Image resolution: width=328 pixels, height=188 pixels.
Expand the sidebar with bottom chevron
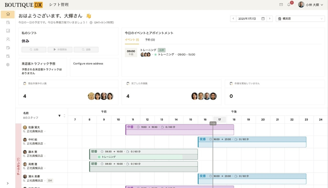coord(8,183)
